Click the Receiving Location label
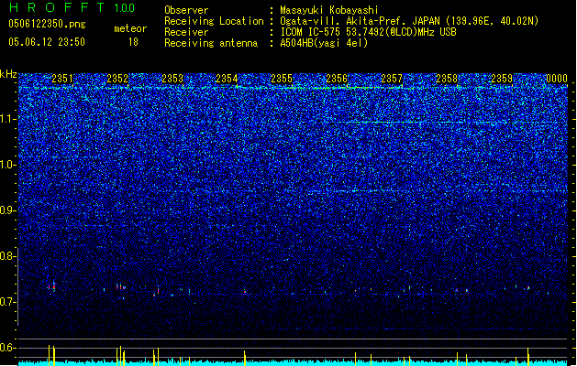This screenshot has width=577, height=366. 214,21
